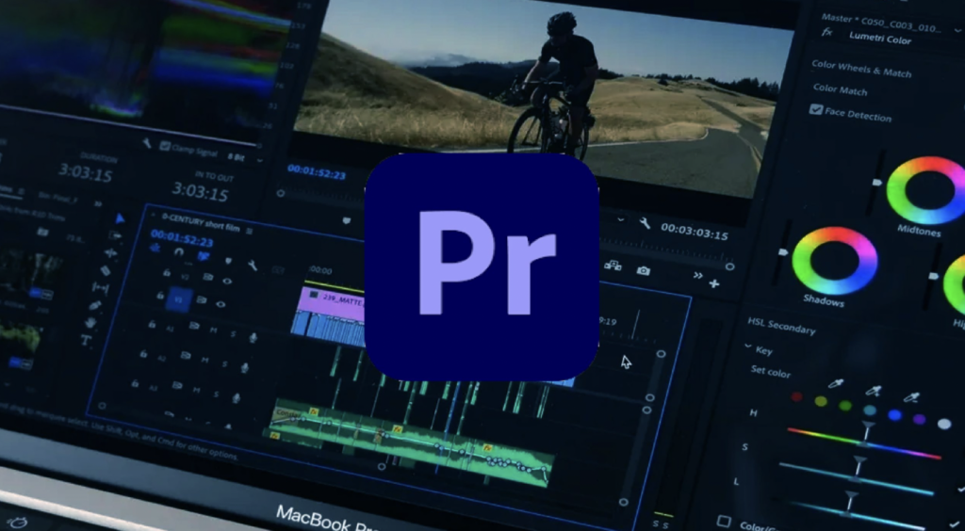
Task: Hide the V1 track with its eye
Action: (220, 303)
